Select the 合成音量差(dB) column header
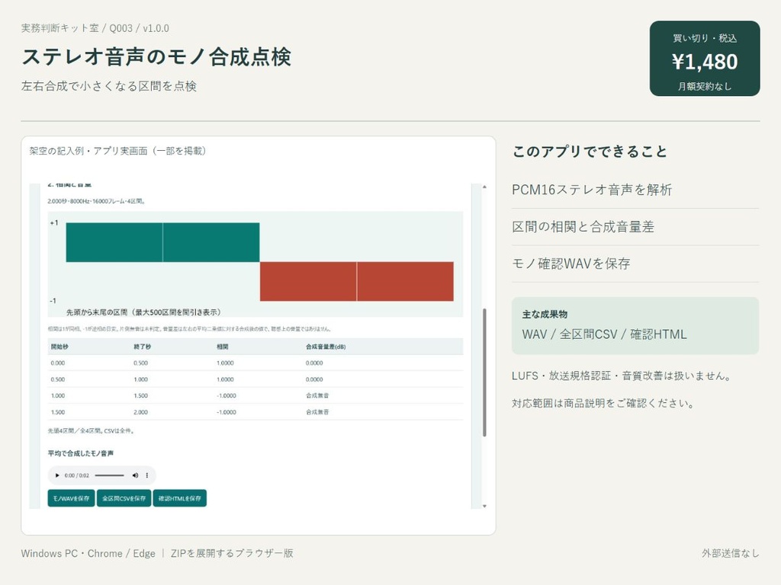This screenshot has height=585, width=781. 326,347
